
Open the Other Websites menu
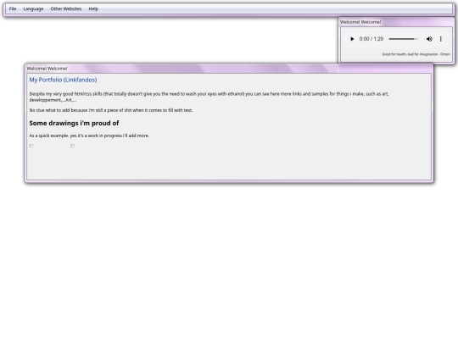coord(66,8)
